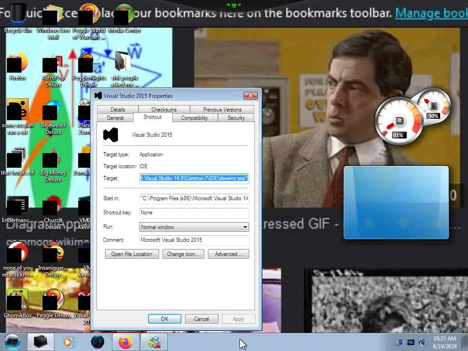Switch to the Previous Versions tab

coord(222,110)
